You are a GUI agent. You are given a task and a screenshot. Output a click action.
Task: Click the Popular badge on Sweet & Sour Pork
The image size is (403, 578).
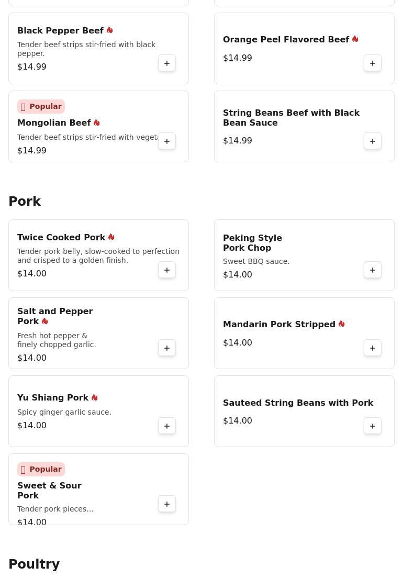pyautogui.click(x=41, y=470)
